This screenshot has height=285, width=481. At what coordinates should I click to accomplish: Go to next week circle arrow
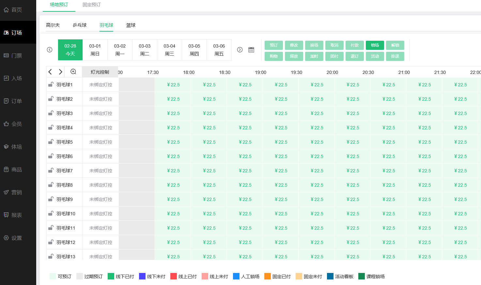tap(240, 50)
